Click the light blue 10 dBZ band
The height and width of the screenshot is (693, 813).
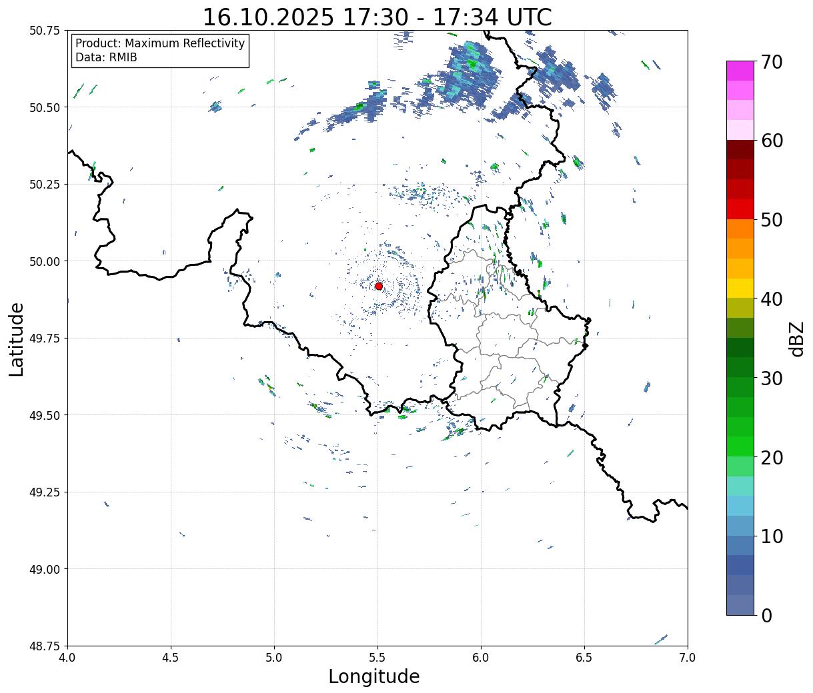tap(740, 526)
